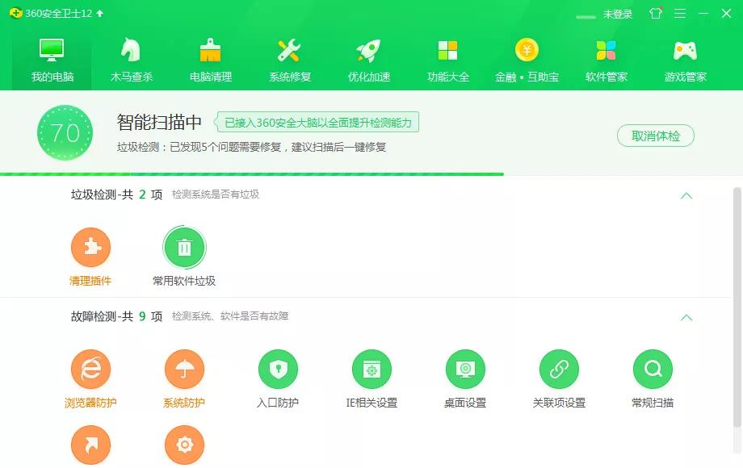Click the 70 score circle
743x468 pixels.
pyautogui.click(x=65, y=132)
